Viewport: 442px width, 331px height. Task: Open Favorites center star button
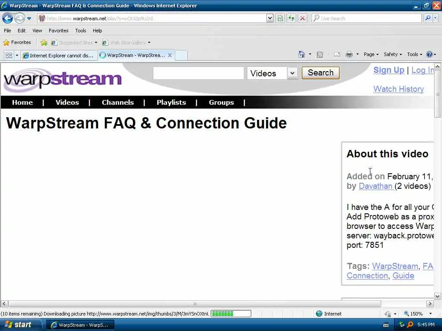pos(17,43)
